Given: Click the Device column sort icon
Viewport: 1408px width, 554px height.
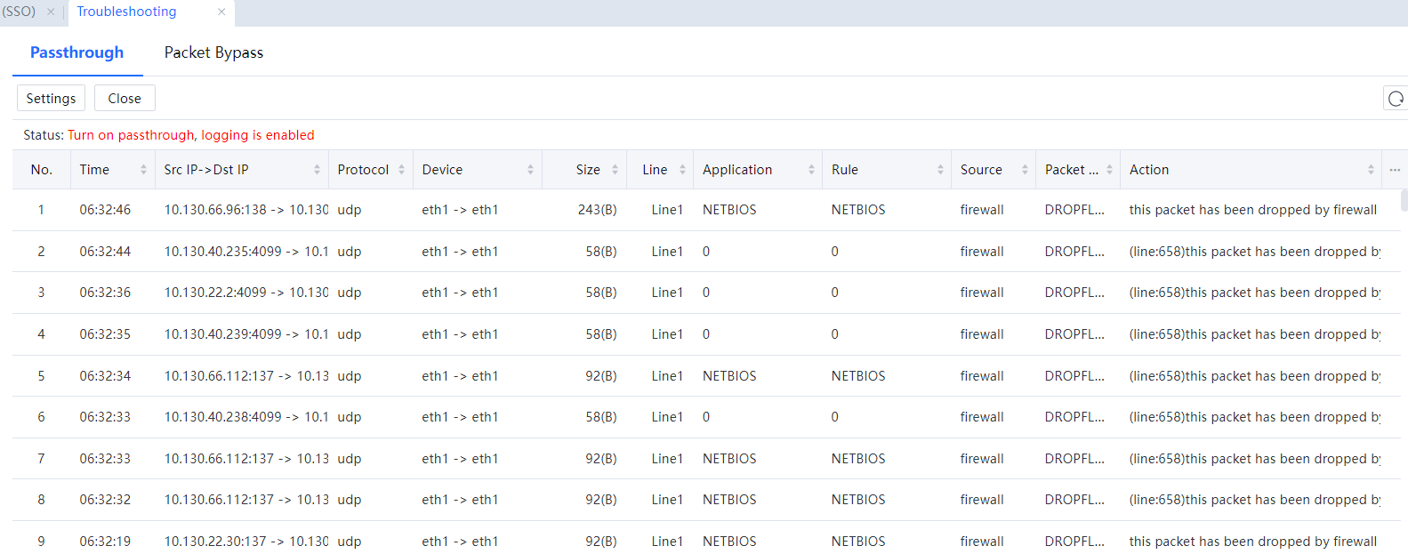Looking at the screenshot, I should coord(530,170).
